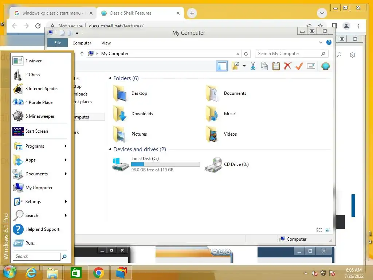Open Help and Support
The height and width of the screenshot is (280, 373).
point(41,229)
